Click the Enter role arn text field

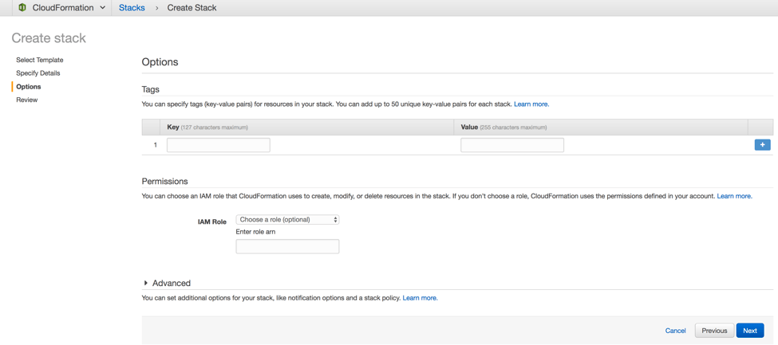[287, 247]
